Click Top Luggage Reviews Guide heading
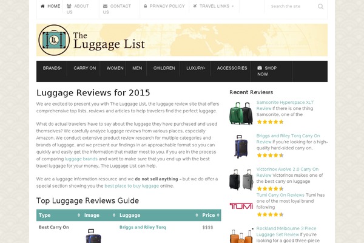This screenshot has width=364, height=243. tap(87, 200)
